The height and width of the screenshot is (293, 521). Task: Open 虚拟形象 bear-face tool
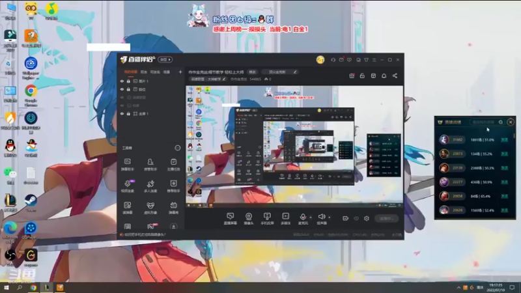(150, 208)
